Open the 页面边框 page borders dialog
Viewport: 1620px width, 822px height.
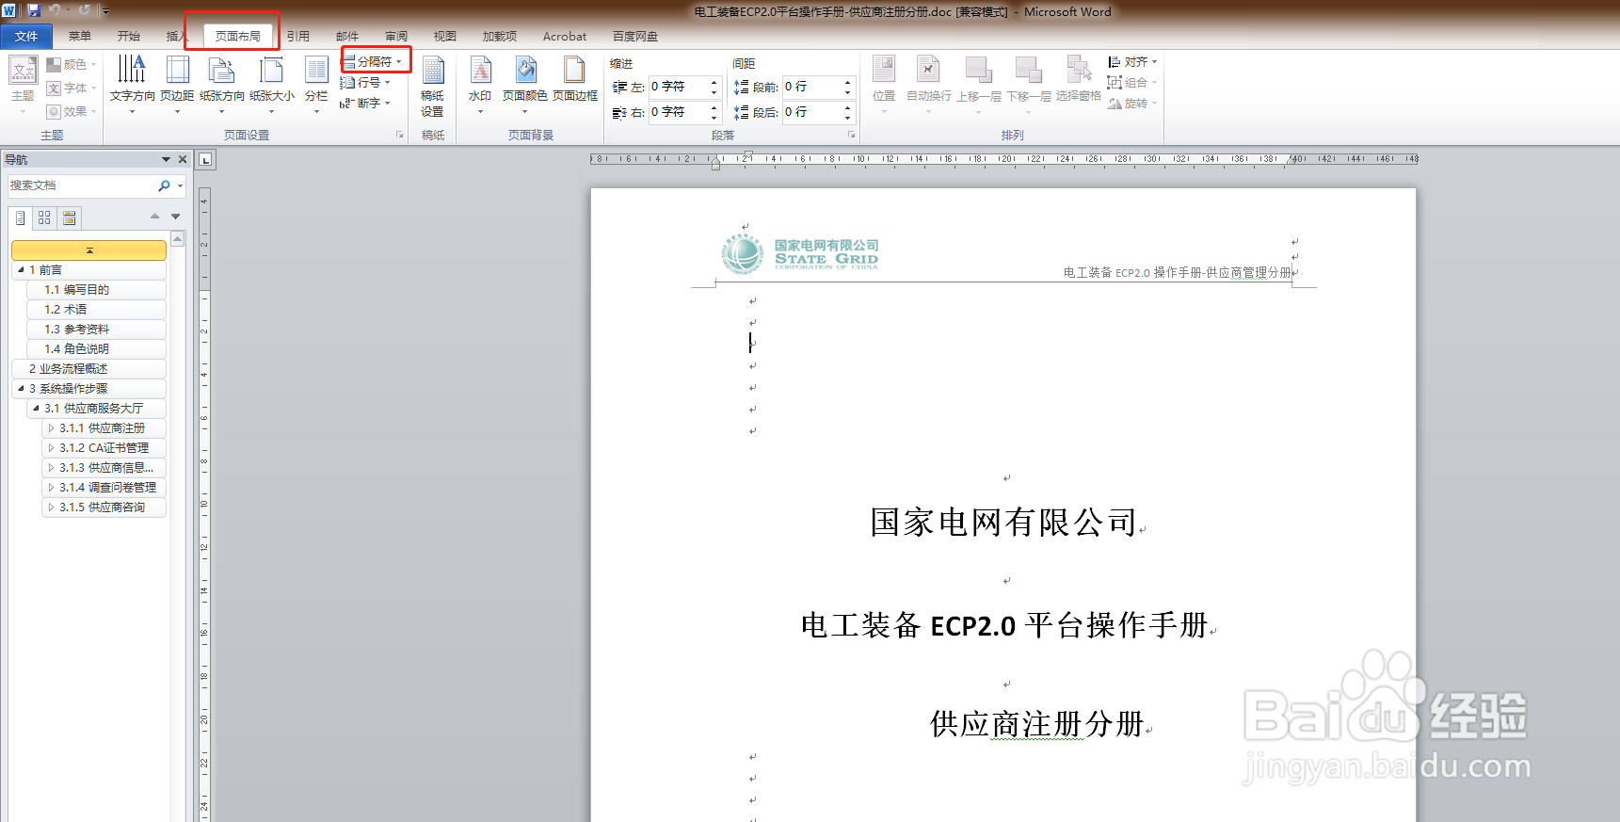[x=575, y=80]
